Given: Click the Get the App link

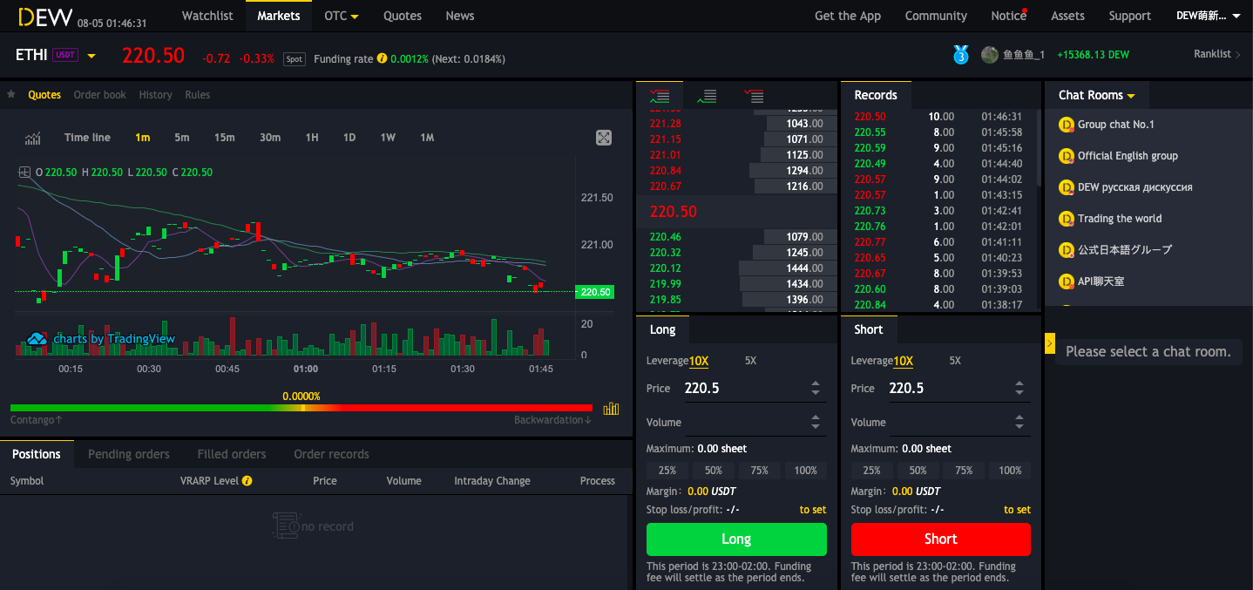Looking at the screenshot, I should pyautogui.click(x=848, y=16).
